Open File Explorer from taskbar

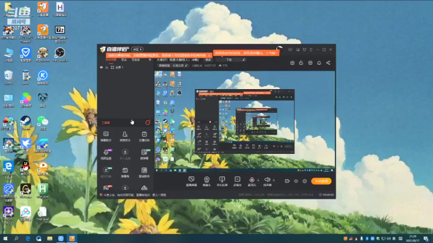coord(50,238)
